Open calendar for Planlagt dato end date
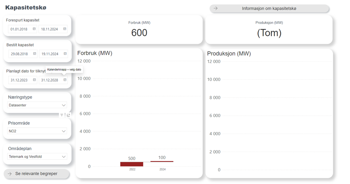 tap(65, 80)
